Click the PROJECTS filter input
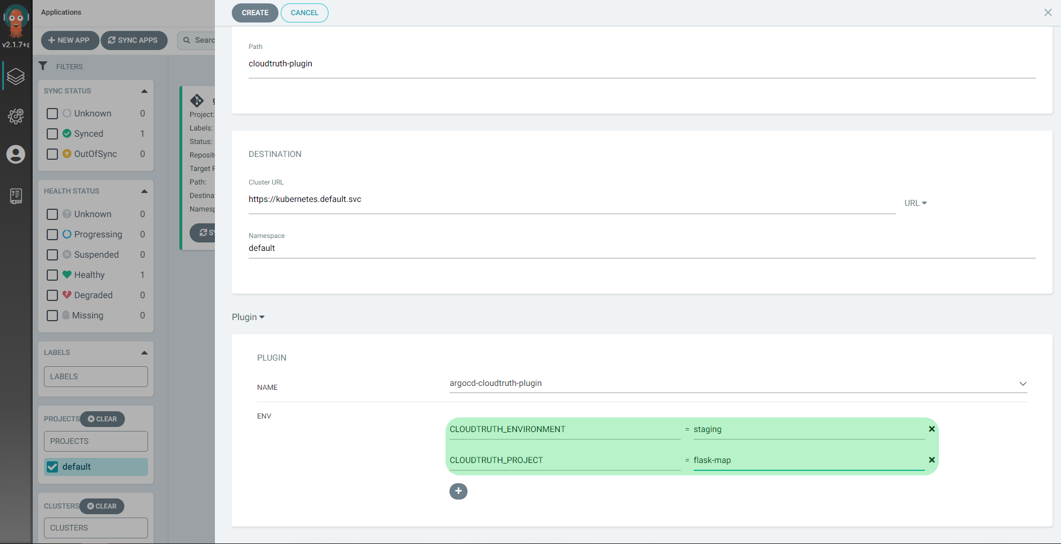Screen dimensions: 1061x544 [96, 442]
